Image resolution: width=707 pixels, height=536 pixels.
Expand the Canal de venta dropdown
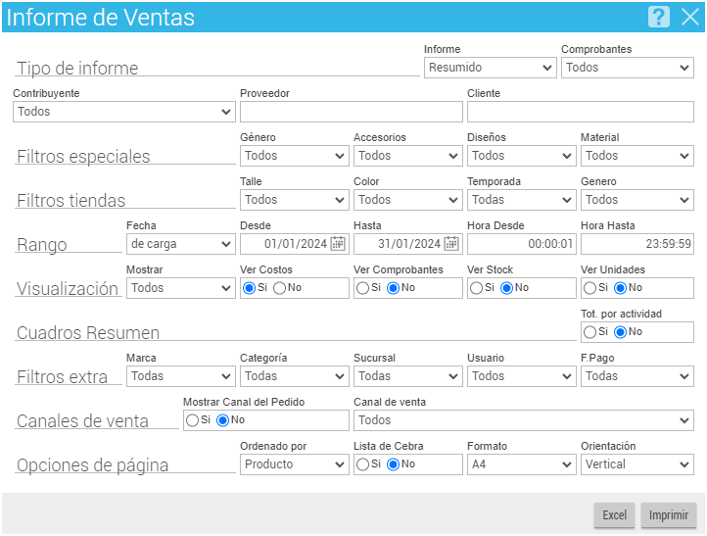[524, 420]
